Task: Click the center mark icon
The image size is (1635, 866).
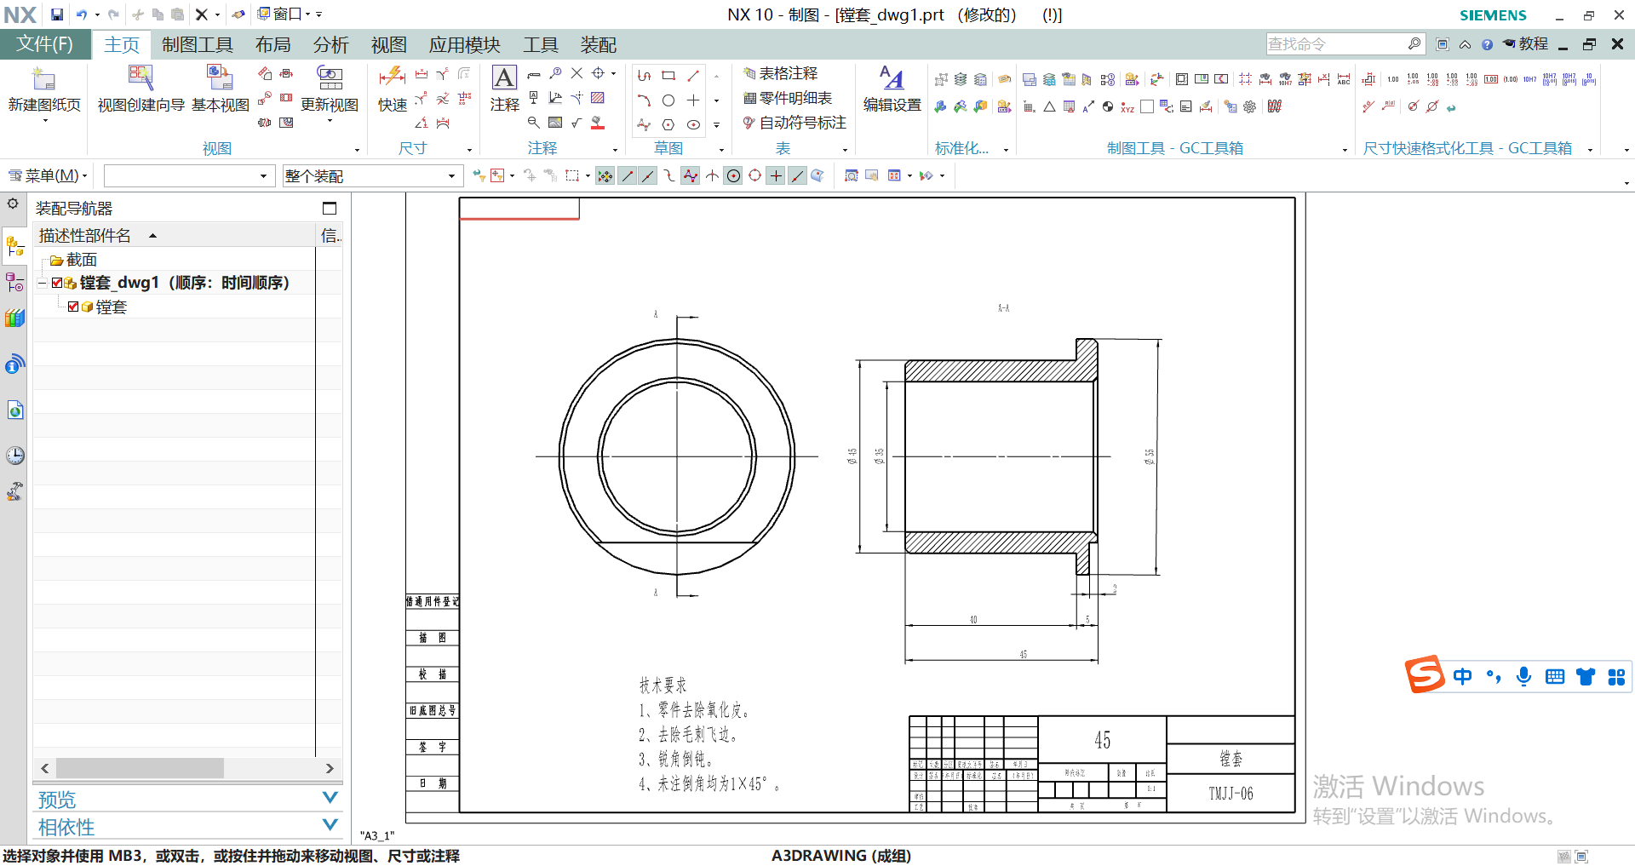Action: point(598,73)
